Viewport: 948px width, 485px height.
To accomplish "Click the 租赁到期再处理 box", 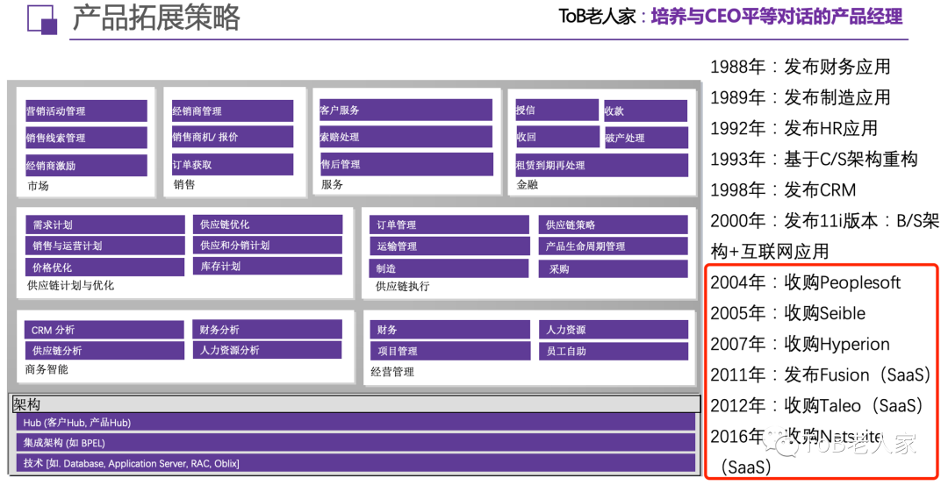I will 601,165.
